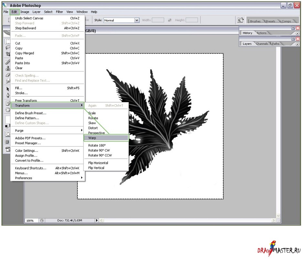Select the Notes tool
The width and height of the screenshot is (303, 259).
[7, 103]
